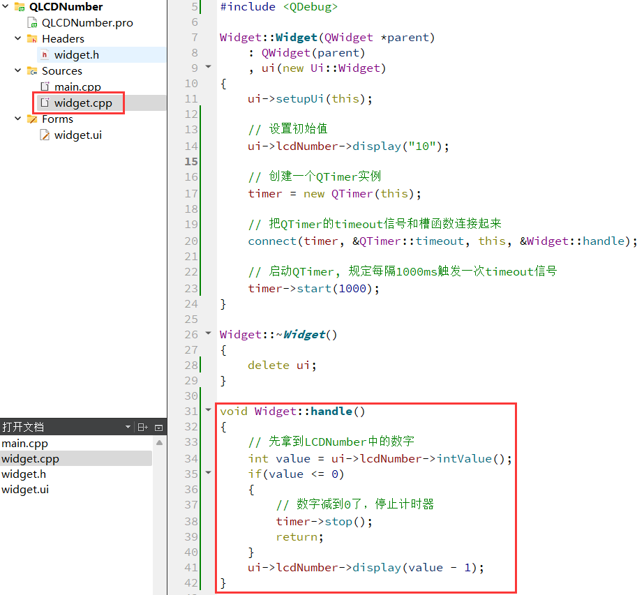The height and width of the screenshot is (595, 644).
Task: Click display(value - 1) on line 41
Action: [418, 568]
